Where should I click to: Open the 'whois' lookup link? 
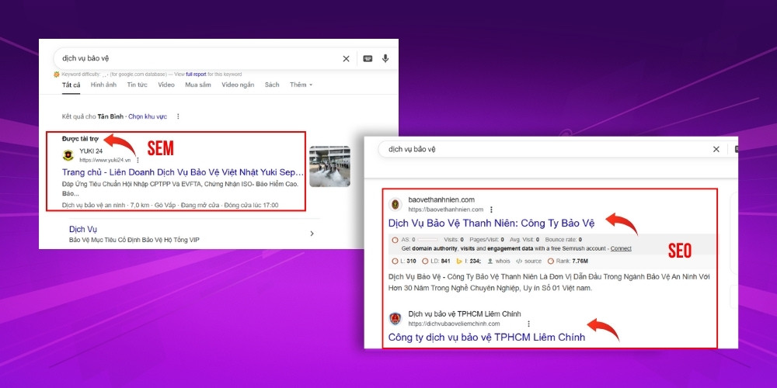(x=499, y=262)
